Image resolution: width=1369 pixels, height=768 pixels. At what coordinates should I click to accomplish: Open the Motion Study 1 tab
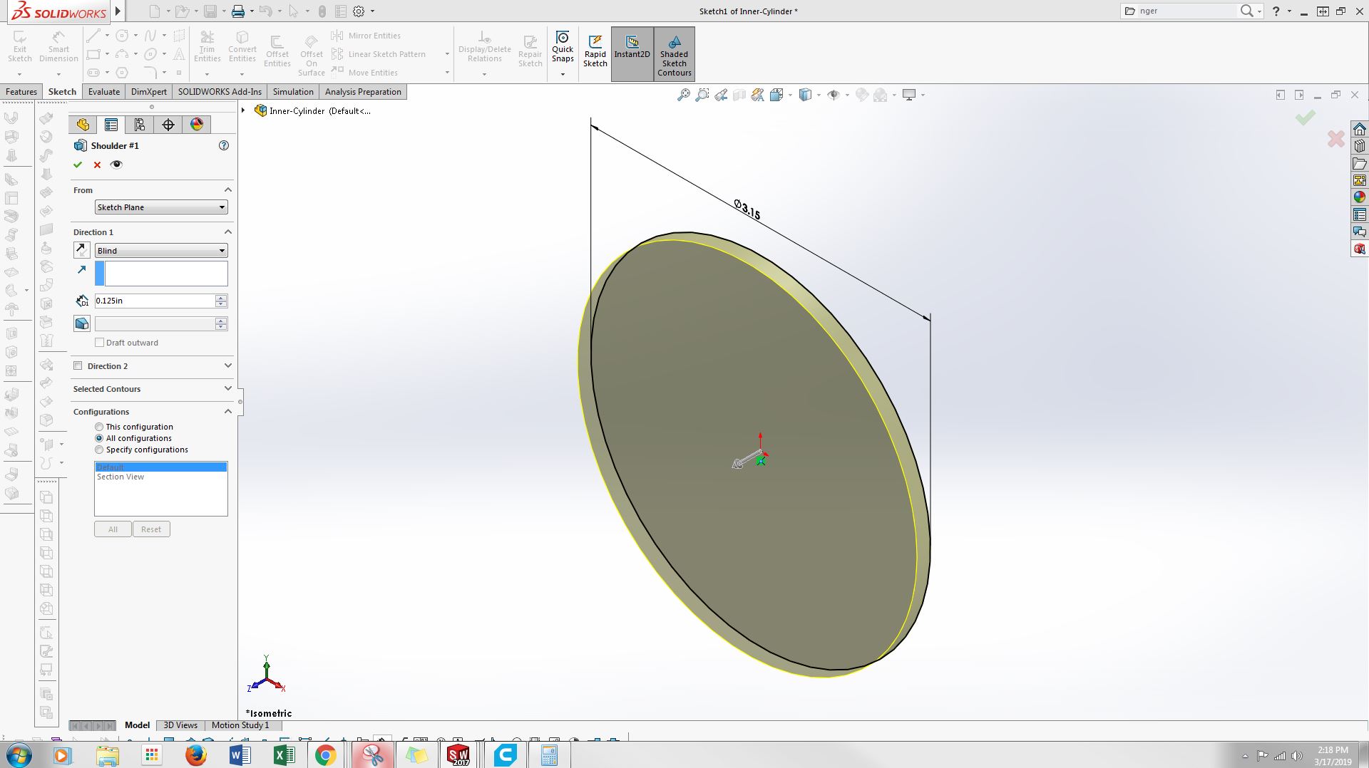click(240, 725)
